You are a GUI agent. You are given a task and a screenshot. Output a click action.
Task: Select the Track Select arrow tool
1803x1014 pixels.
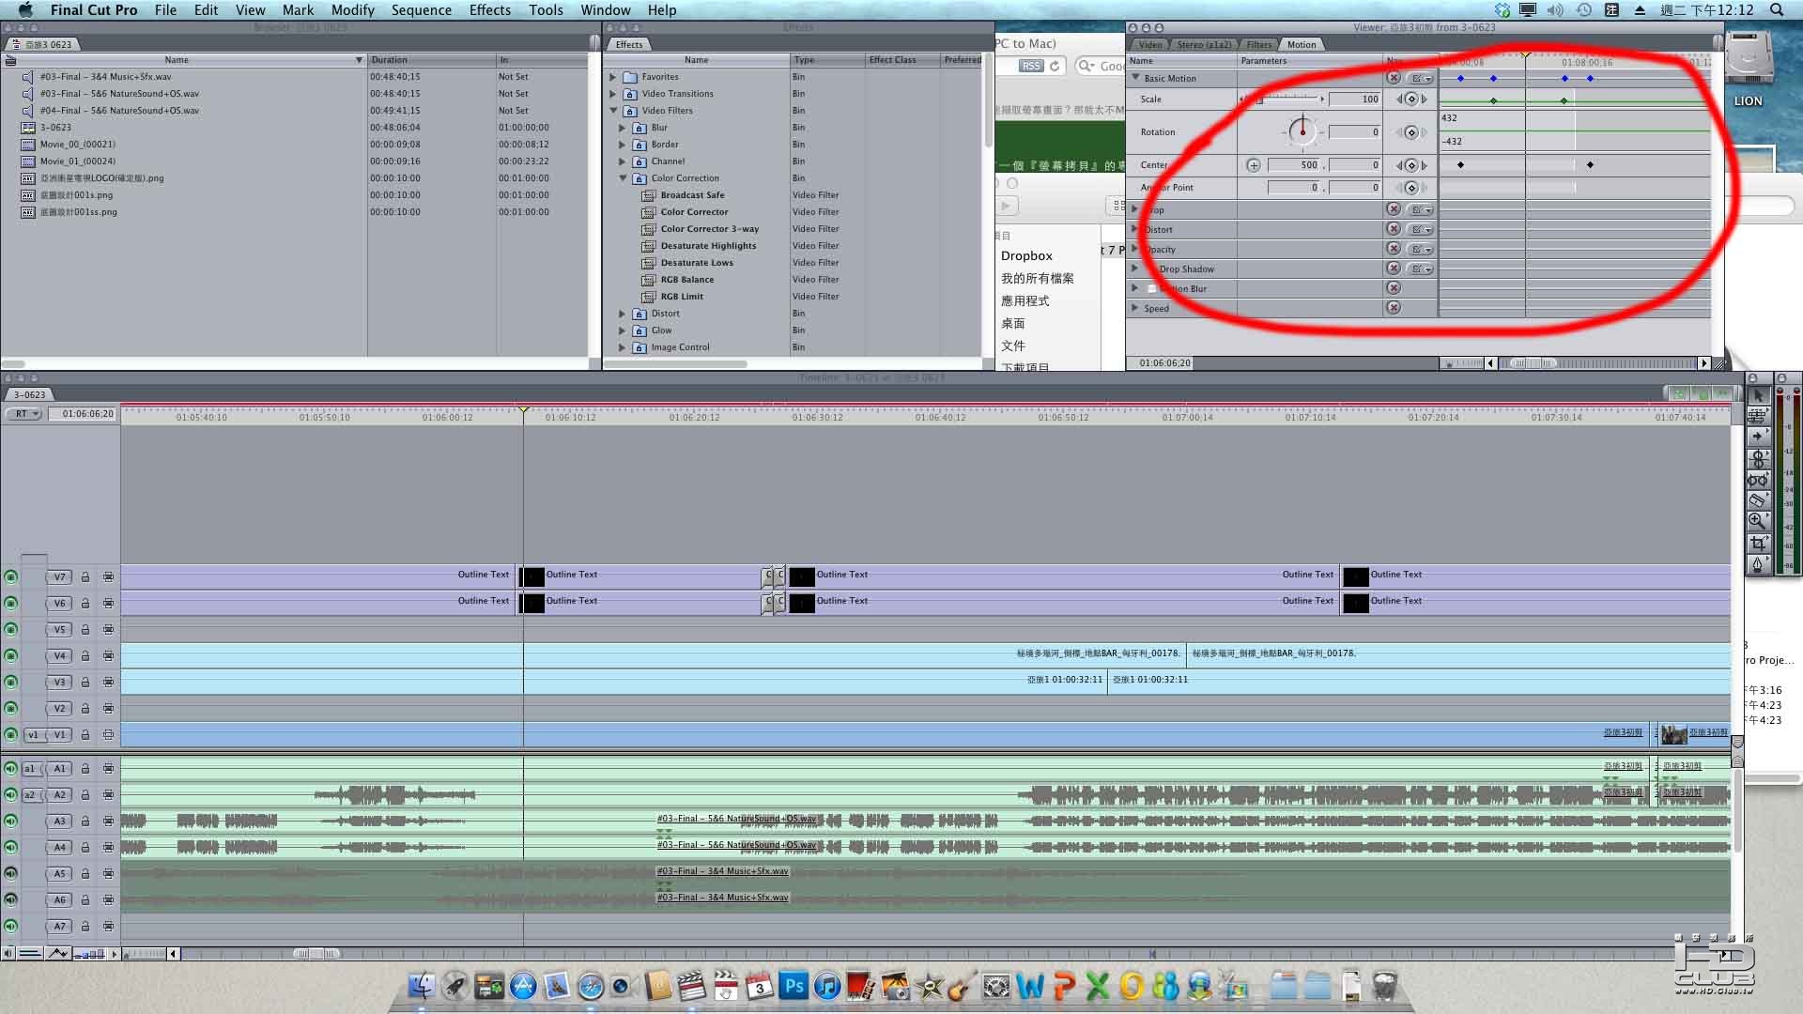pos(1758,437)
